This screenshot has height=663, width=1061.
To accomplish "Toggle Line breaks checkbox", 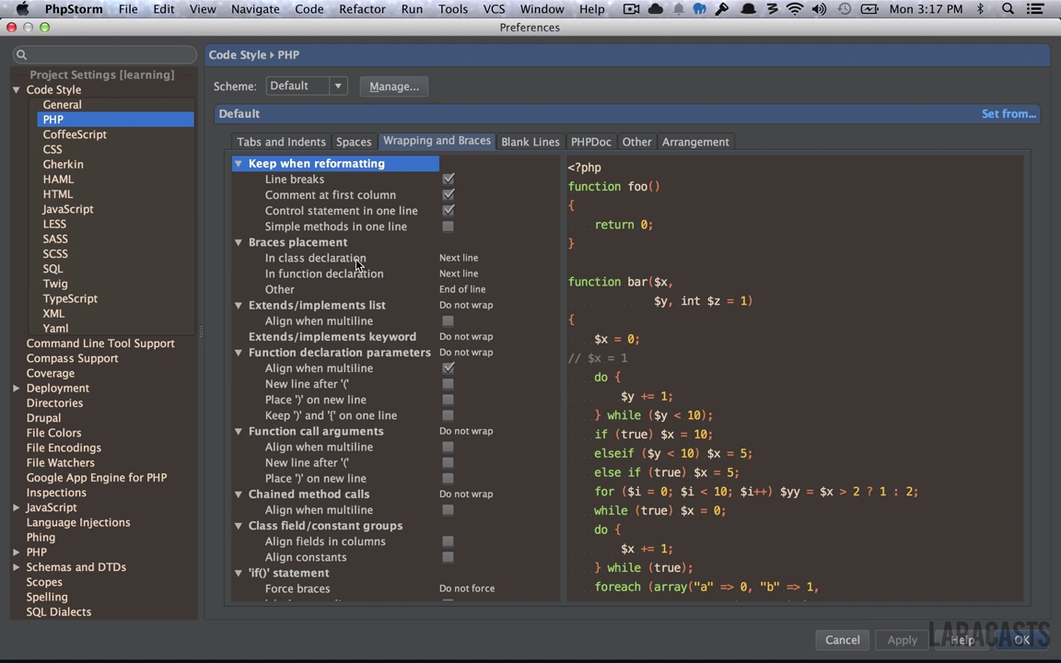I will 448,180.
